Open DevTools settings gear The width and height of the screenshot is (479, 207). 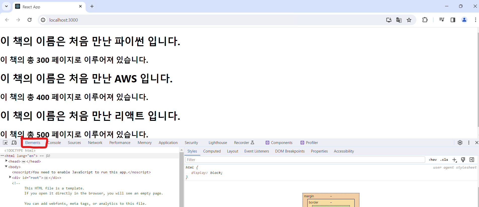[x=460, y=142]
